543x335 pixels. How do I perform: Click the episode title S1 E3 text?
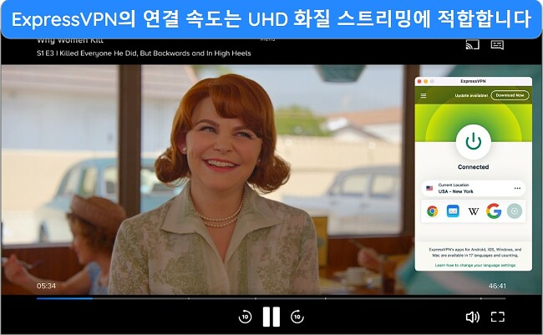tap(144, 53)
